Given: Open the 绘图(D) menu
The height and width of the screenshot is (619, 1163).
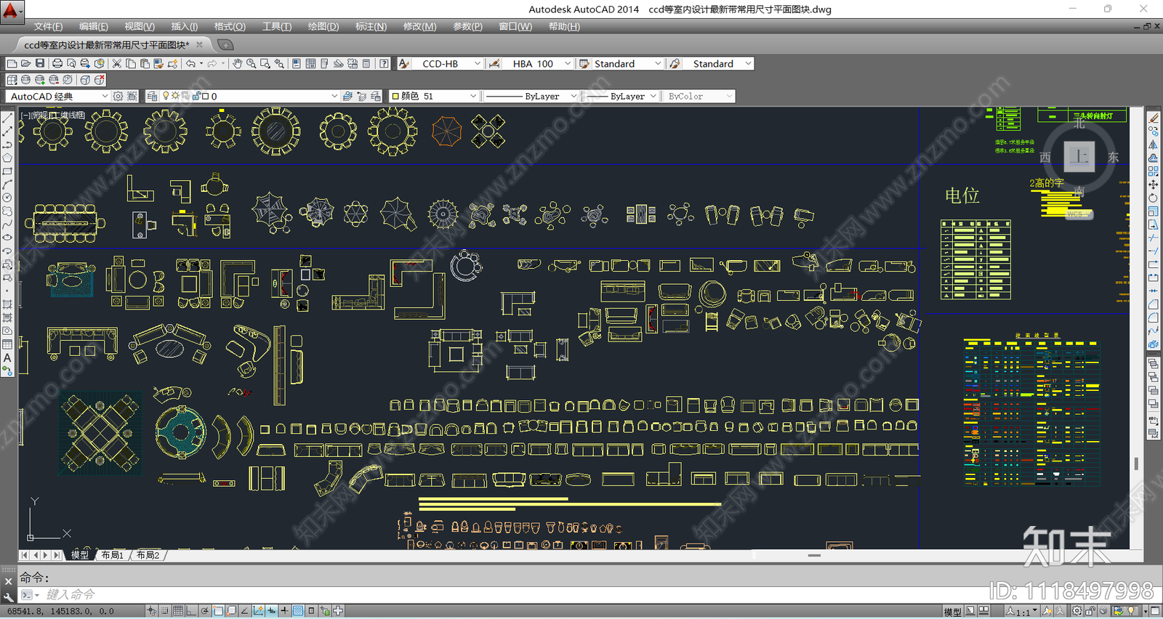Looking at the screenshot, I should pos(323,26).
